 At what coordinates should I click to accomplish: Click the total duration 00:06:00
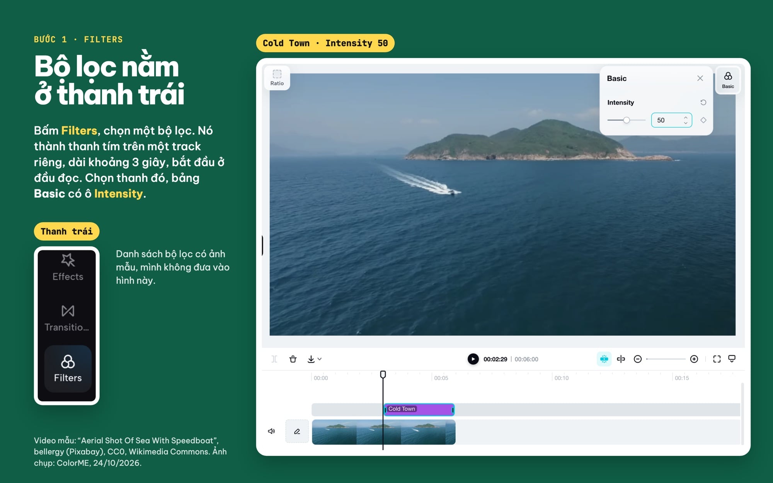526,359
